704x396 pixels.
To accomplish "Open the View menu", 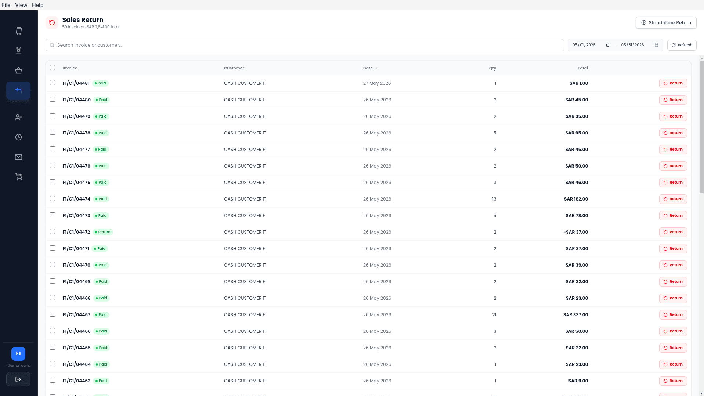I will pos(21,5).
